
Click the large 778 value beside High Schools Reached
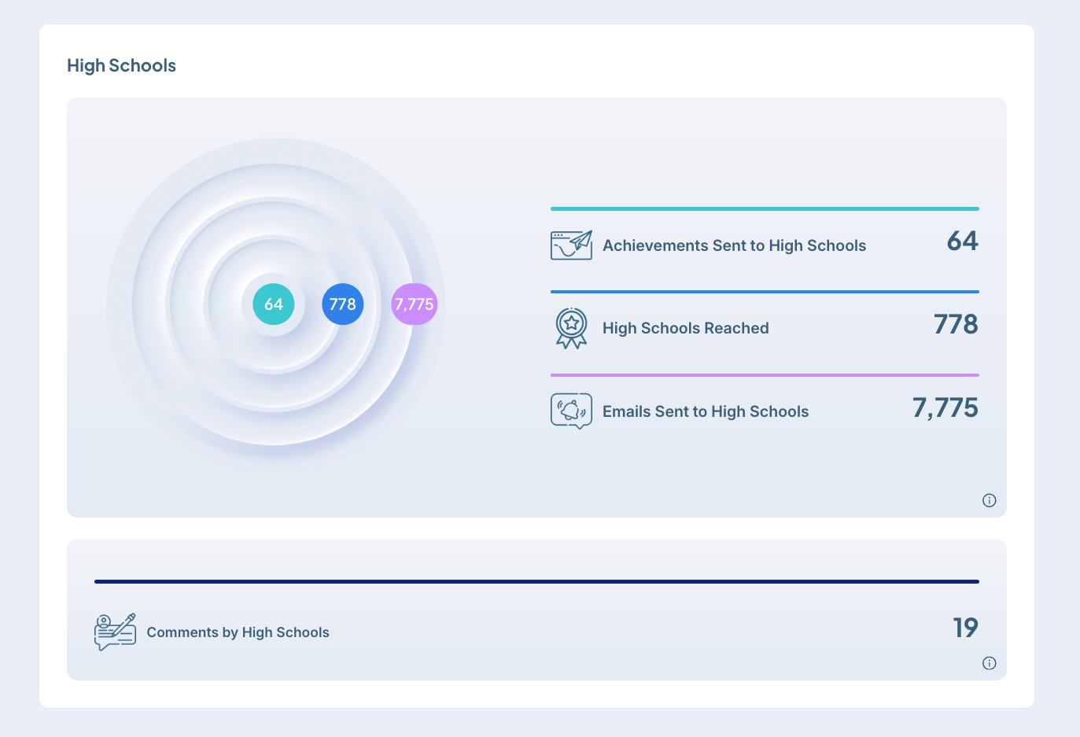click(956, 324)
